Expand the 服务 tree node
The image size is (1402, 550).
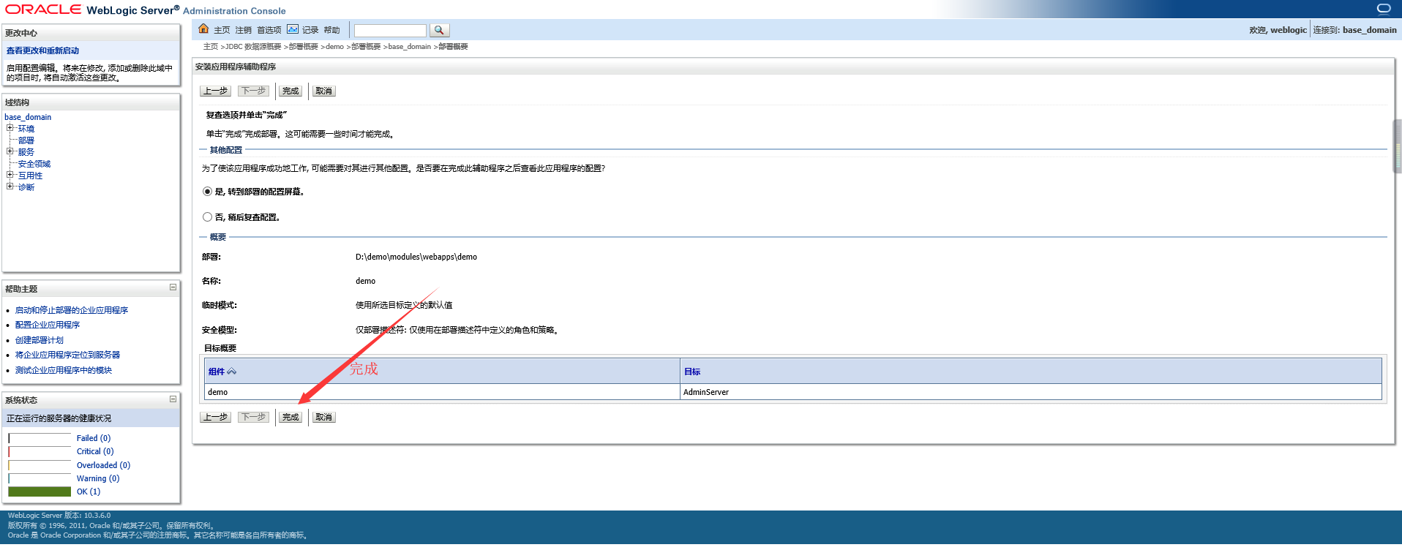(10, 151)
